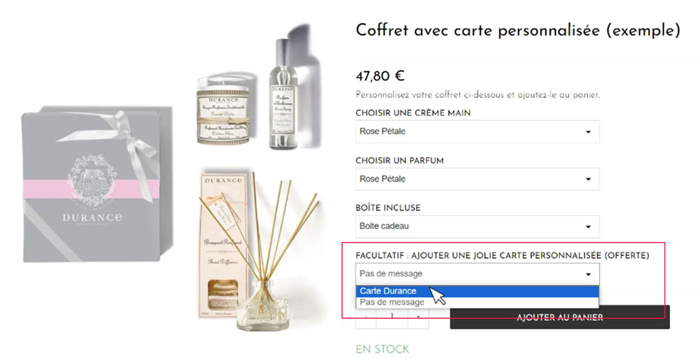
Task: Click the En stock label
Action: pyautogui.click(x=383, y=349)
